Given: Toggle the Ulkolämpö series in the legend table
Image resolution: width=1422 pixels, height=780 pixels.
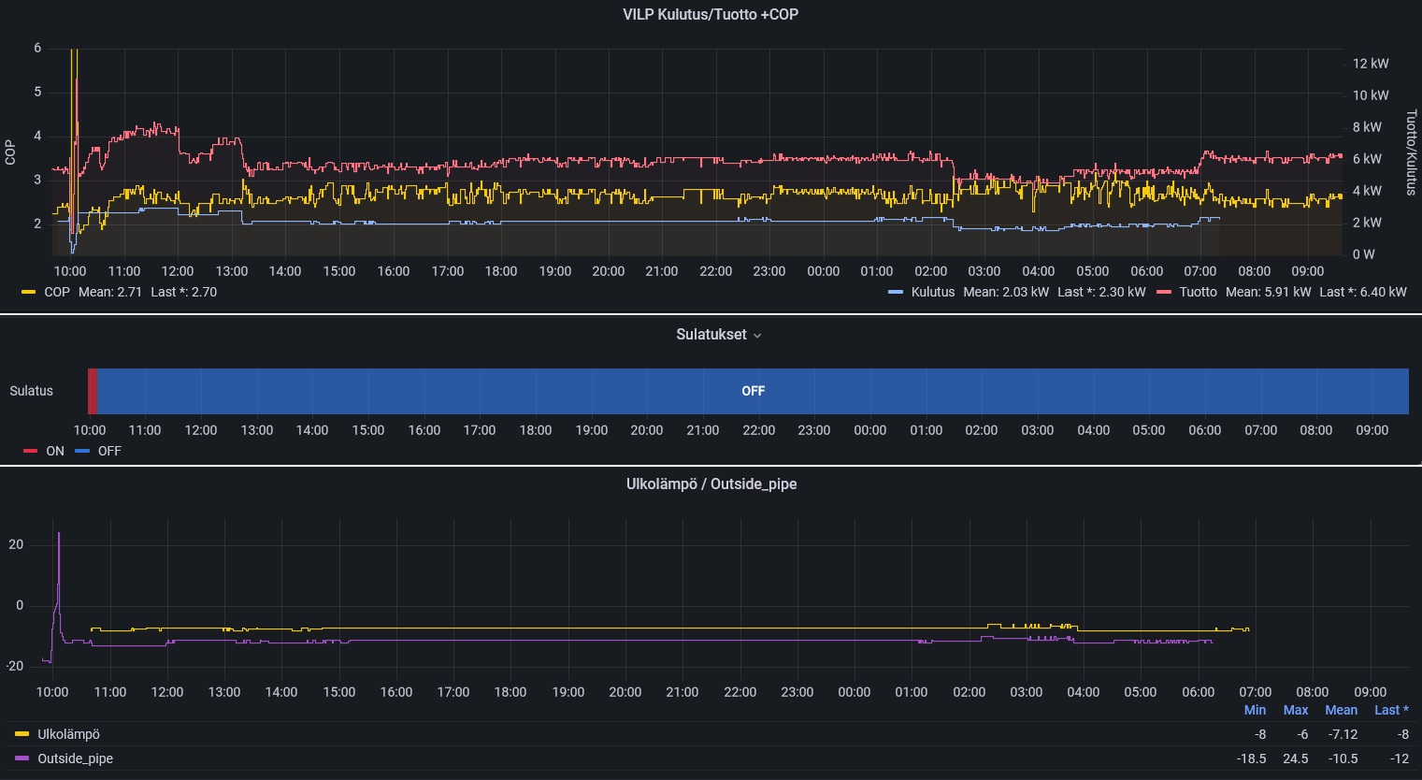Looking at the screenshot, I should (x=68, y=734).
